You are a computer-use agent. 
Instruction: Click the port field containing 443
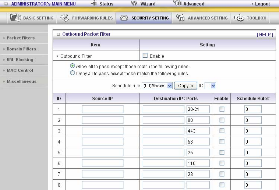coord(198,131)
